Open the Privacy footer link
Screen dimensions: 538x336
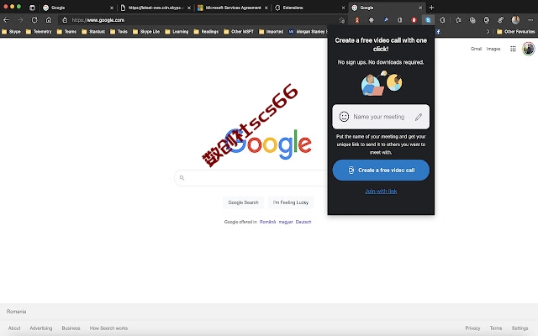click(x=472, y=328)
